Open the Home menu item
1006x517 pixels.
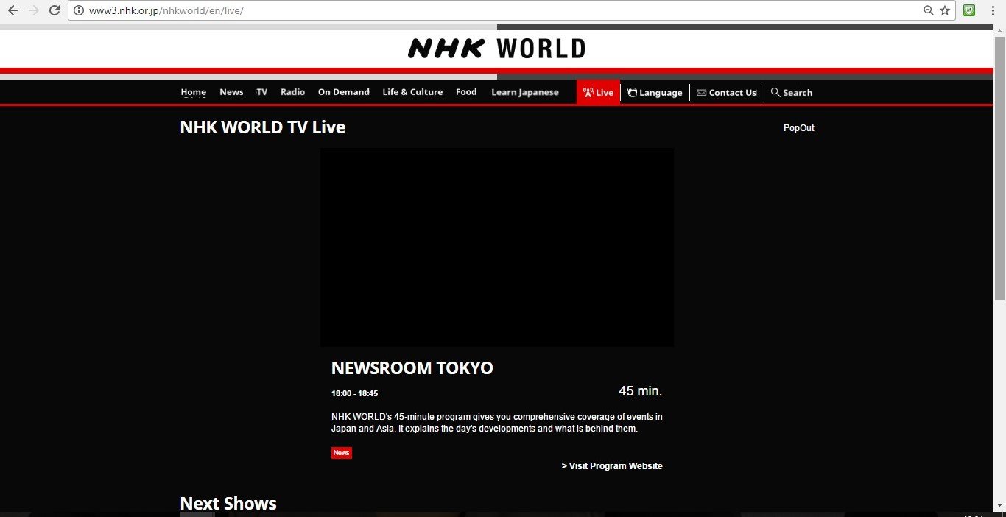pos(194,92)
